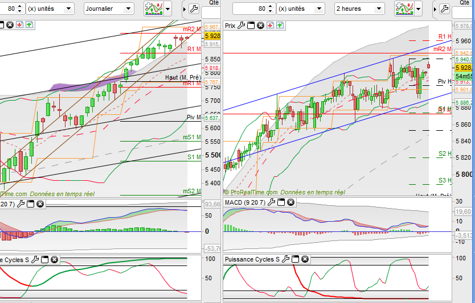Remove Puissance Cycles S panel with X
Image resolution: width=475 pixels, height=303 pixels.
pos(305,259)
